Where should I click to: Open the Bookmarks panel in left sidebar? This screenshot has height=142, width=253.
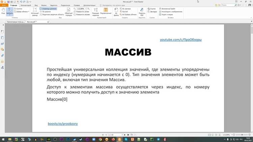(2, 32)
